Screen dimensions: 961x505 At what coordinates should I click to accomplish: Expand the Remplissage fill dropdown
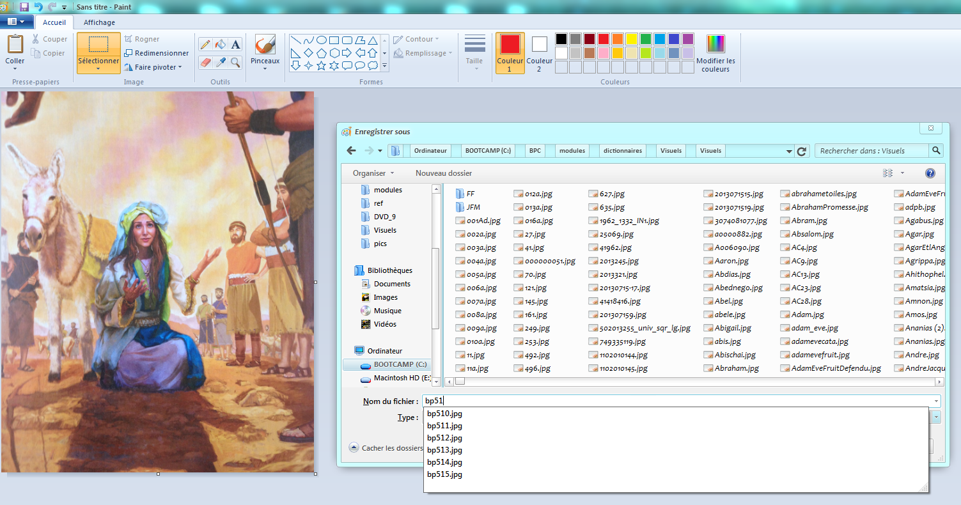[x=423, y=53]
